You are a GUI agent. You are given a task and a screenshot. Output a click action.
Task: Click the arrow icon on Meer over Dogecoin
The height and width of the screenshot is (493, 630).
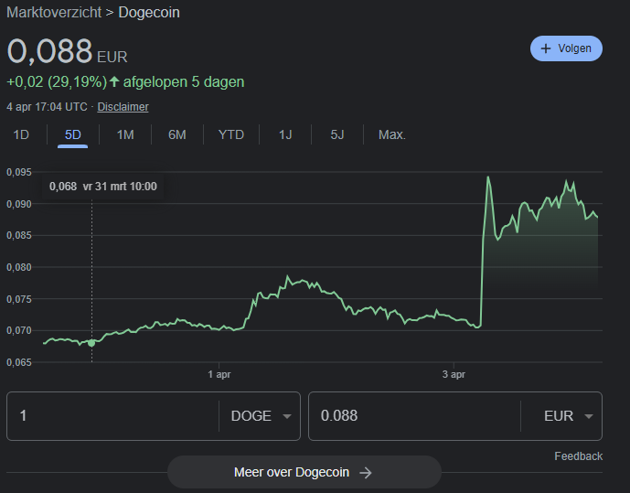[x=366, y=473]
